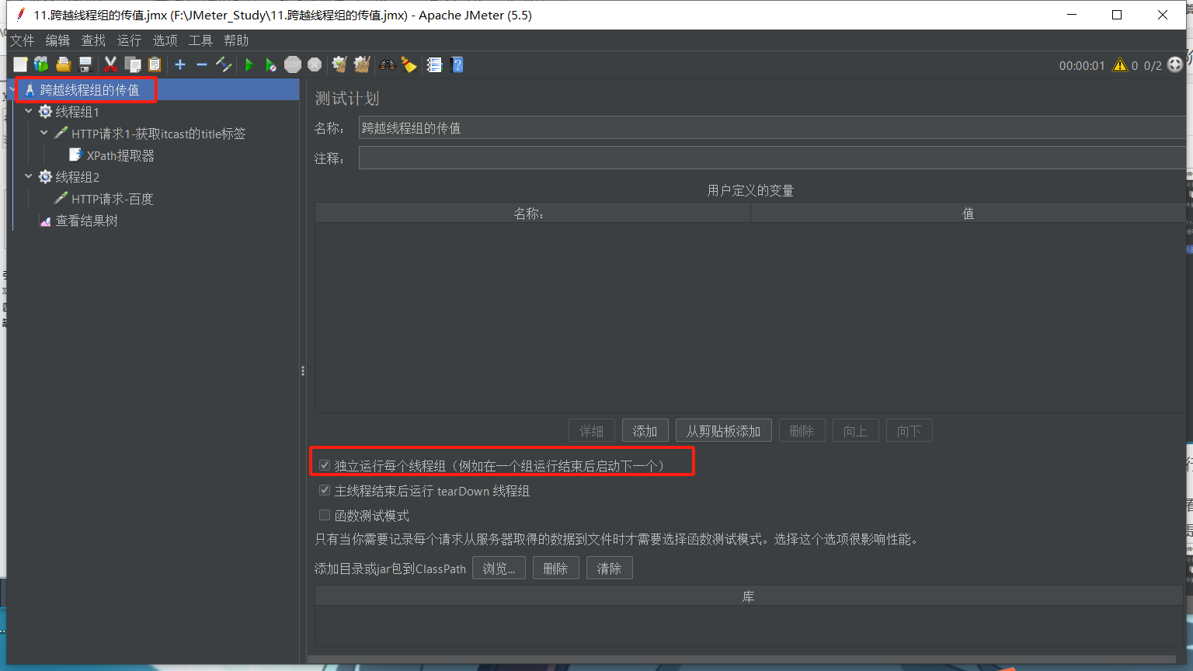Click the Copy toolbar icon
This screenshot has height=671, width=1193.
tap(133, 64)
